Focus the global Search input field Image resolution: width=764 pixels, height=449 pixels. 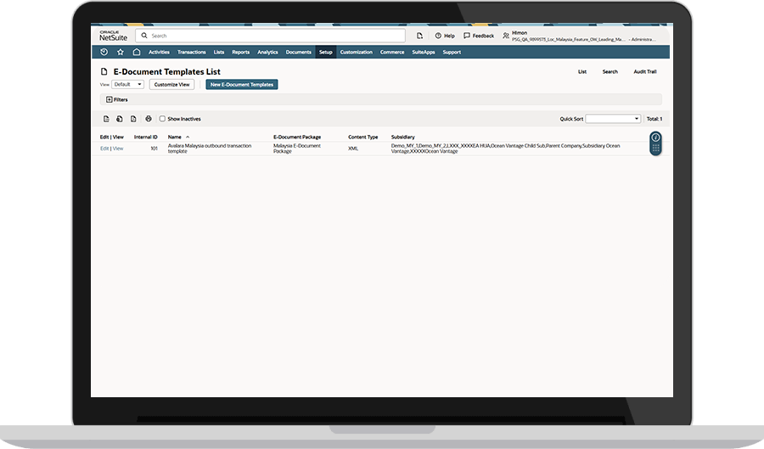(x=271, y=36)
